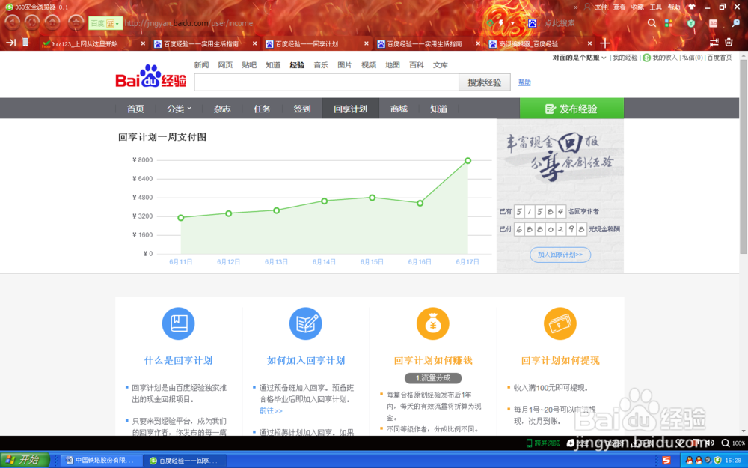Viewport: 748px width, 468px height.
Task: Click the wallet icon above 回享计划如何提现
Action: tap(560, 323)
